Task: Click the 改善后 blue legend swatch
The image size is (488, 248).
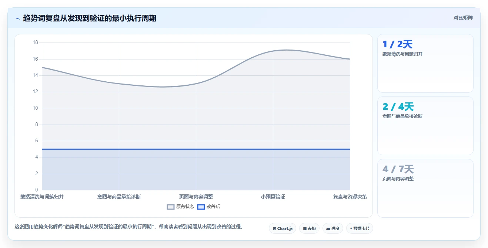Action: (x=201, y=207)
